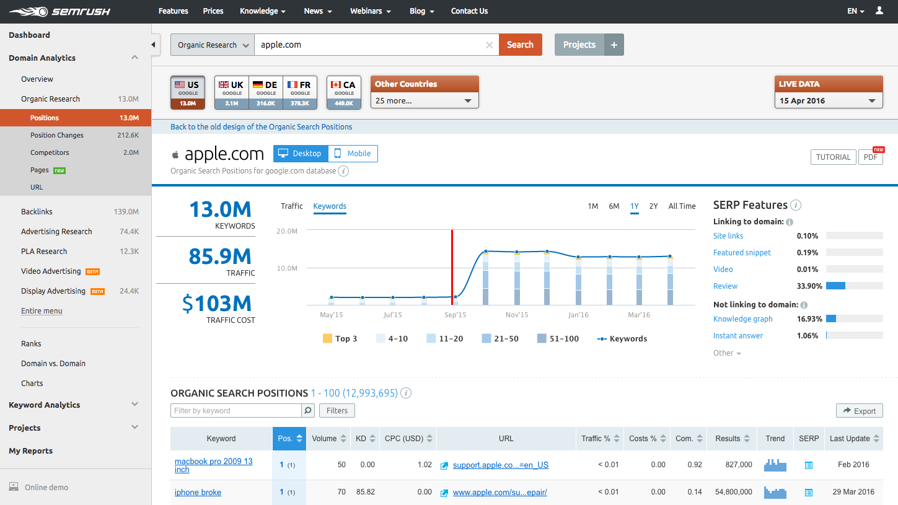Set chart range to All Time
898x505 pixels.
tap(682, 206)
